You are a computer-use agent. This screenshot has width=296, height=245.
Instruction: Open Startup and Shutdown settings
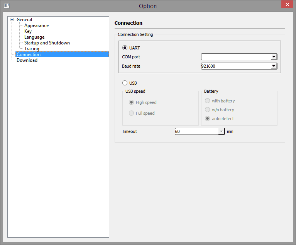click(47, 43)
